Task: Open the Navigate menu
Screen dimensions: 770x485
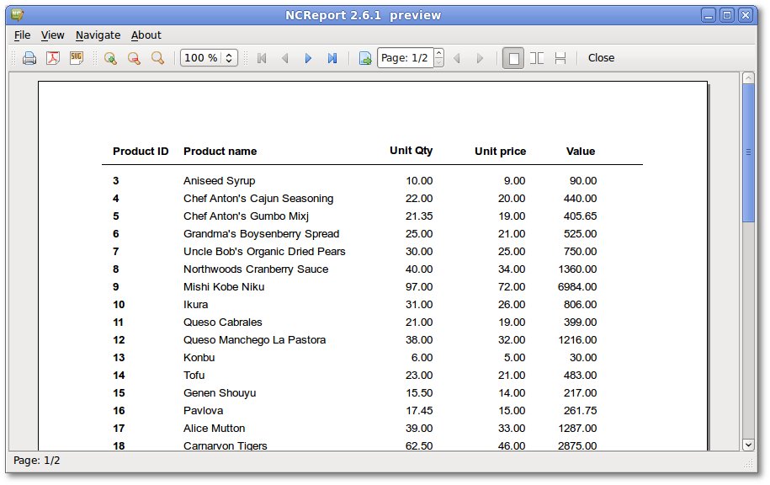Action: click(x=98, y=35)
